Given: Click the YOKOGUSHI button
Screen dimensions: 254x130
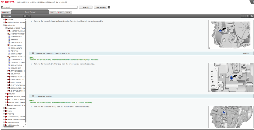Looking at the screenshot, I should (x=100, y=7).
